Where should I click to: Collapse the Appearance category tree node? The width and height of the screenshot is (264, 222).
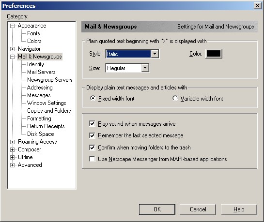(x=12, y=26)
